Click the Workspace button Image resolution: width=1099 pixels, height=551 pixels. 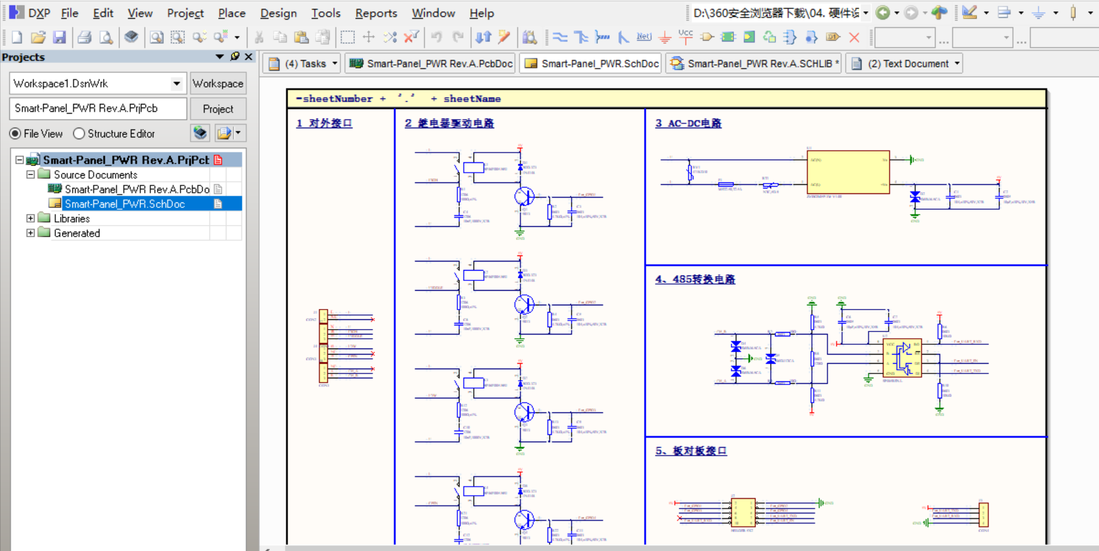[x=218, y=83]
